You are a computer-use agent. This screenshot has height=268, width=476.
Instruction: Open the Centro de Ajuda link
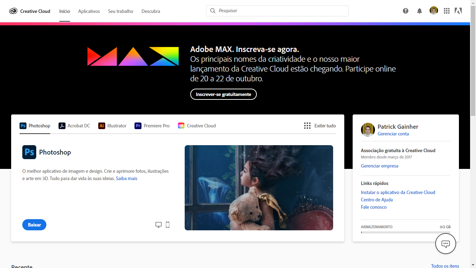(x=377, y=200)
